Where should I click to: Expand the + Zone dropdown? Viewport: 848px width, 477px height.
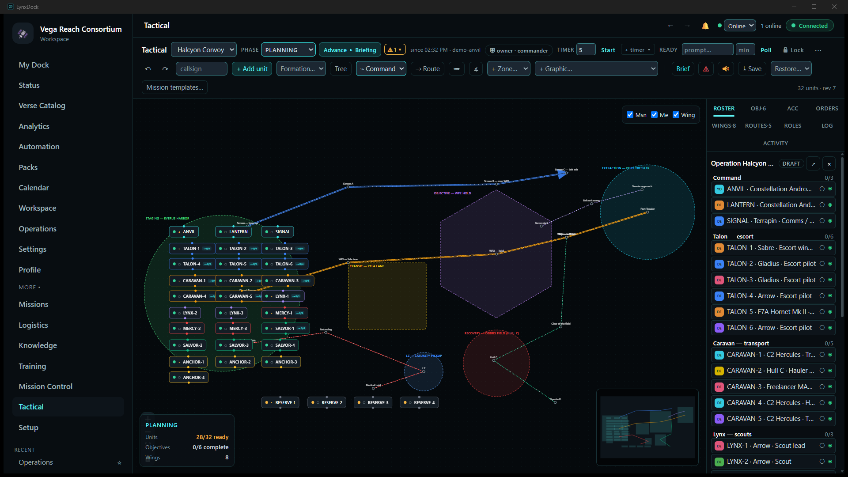click(x=509, y=69)
